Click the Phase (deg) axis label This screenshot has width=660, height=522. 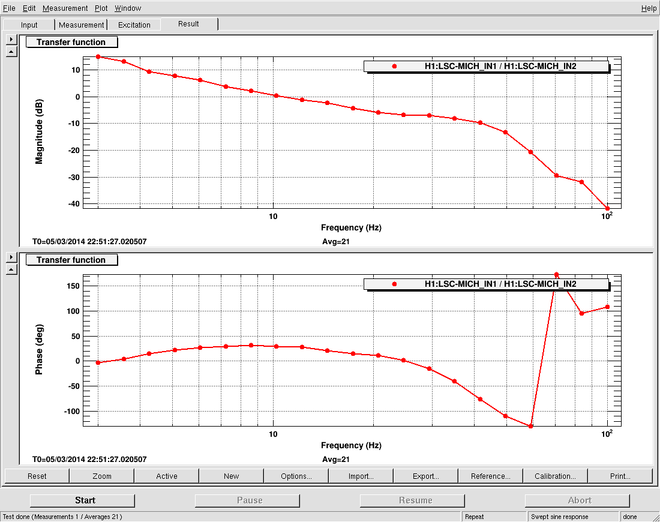click(39, 349)
